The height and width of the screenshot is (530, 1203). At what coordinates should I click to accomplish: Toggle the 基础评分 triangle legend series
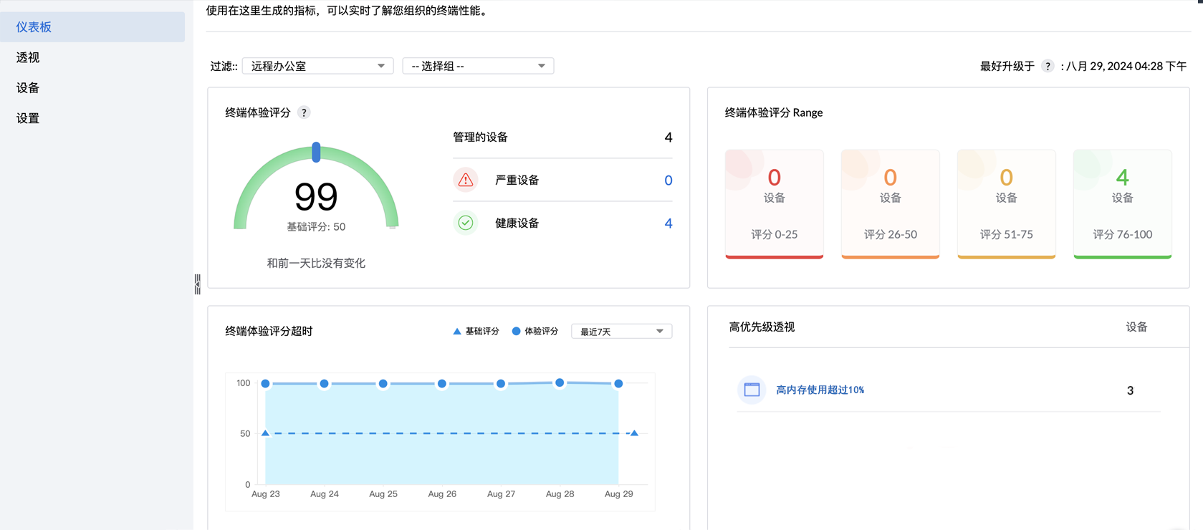click(476, 332)
